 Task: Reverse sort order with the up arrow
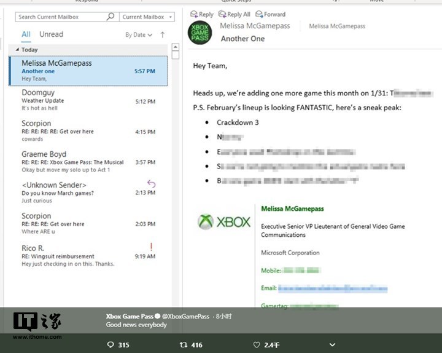point(162,34)
